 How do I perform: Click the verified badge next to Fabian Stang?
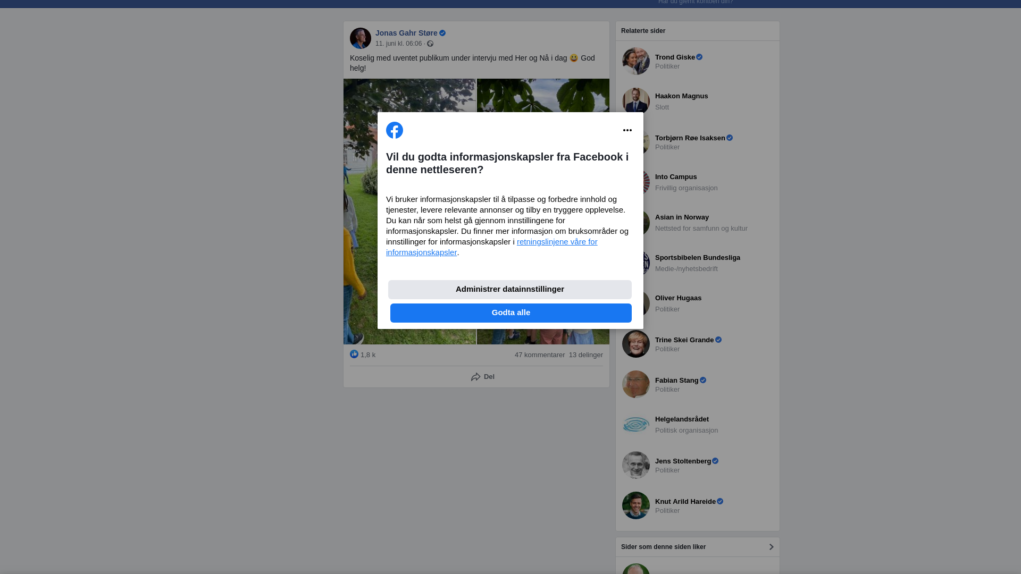703,380
